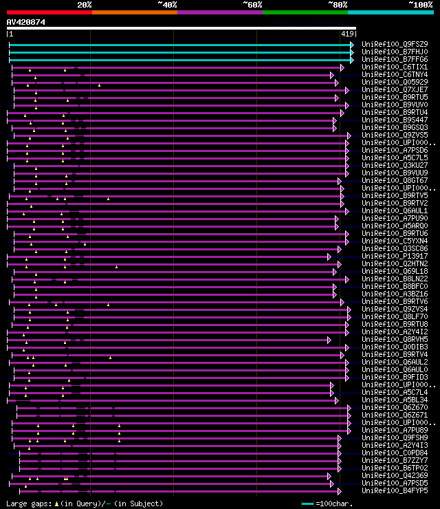Select hit label UniRef100_B9VUV0
This screenshot has height=509, width=440.
point(395,105)
